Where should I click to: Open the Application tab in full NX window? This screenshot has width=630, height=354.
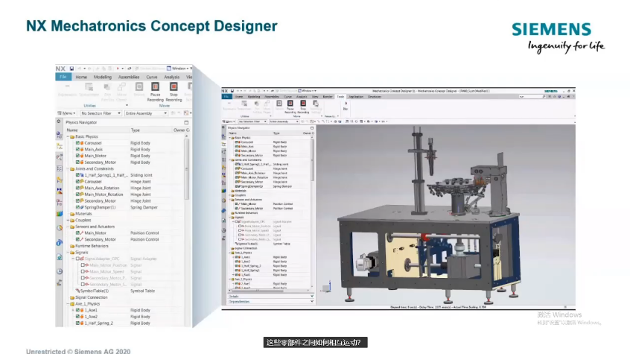tap(355, 97)
